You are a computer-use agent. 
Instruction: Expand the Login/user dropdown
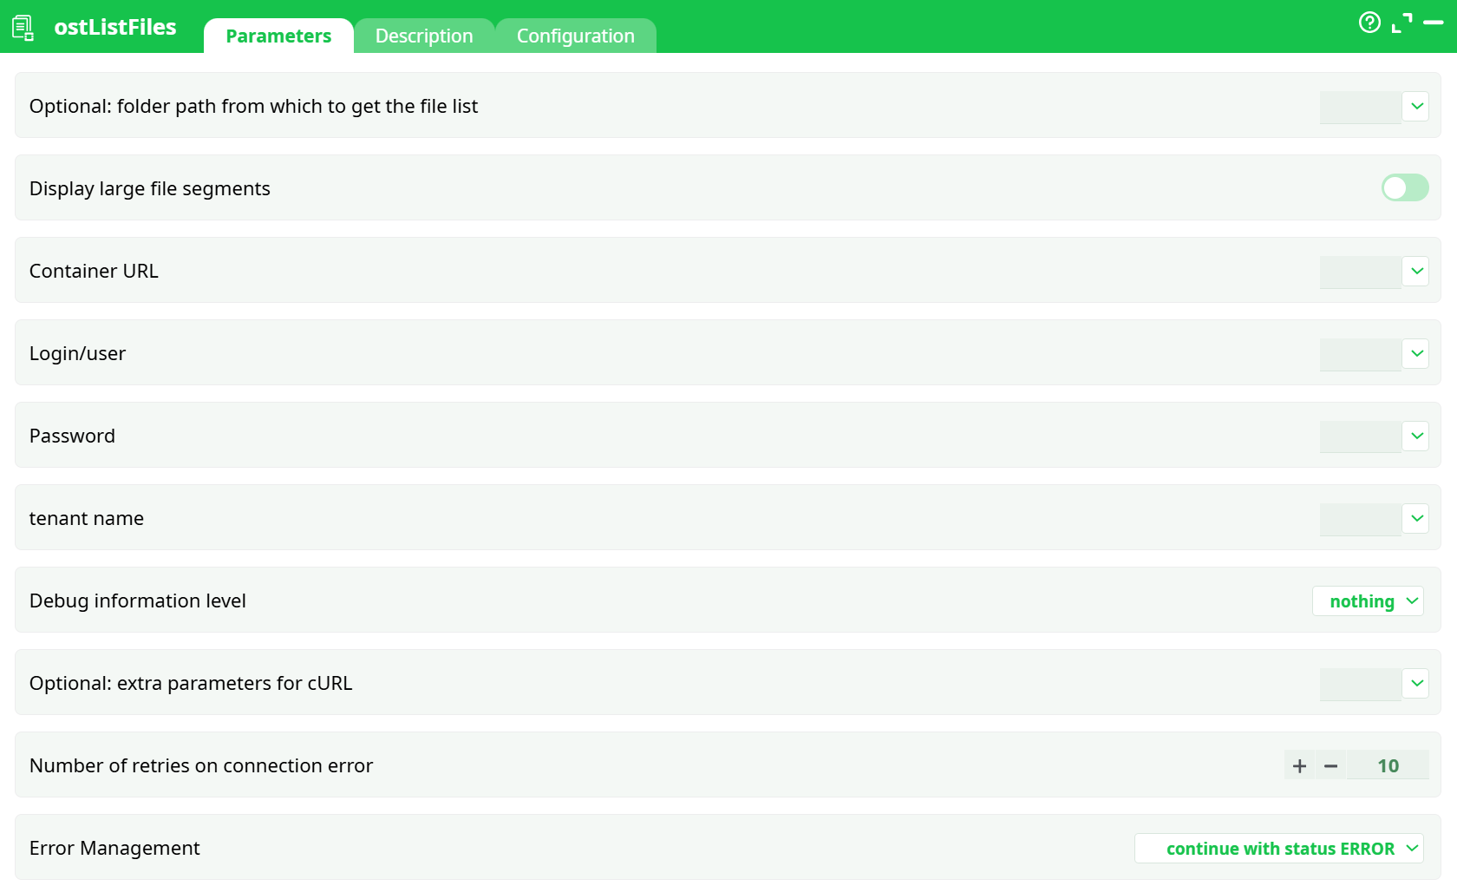pos(1415,353)
